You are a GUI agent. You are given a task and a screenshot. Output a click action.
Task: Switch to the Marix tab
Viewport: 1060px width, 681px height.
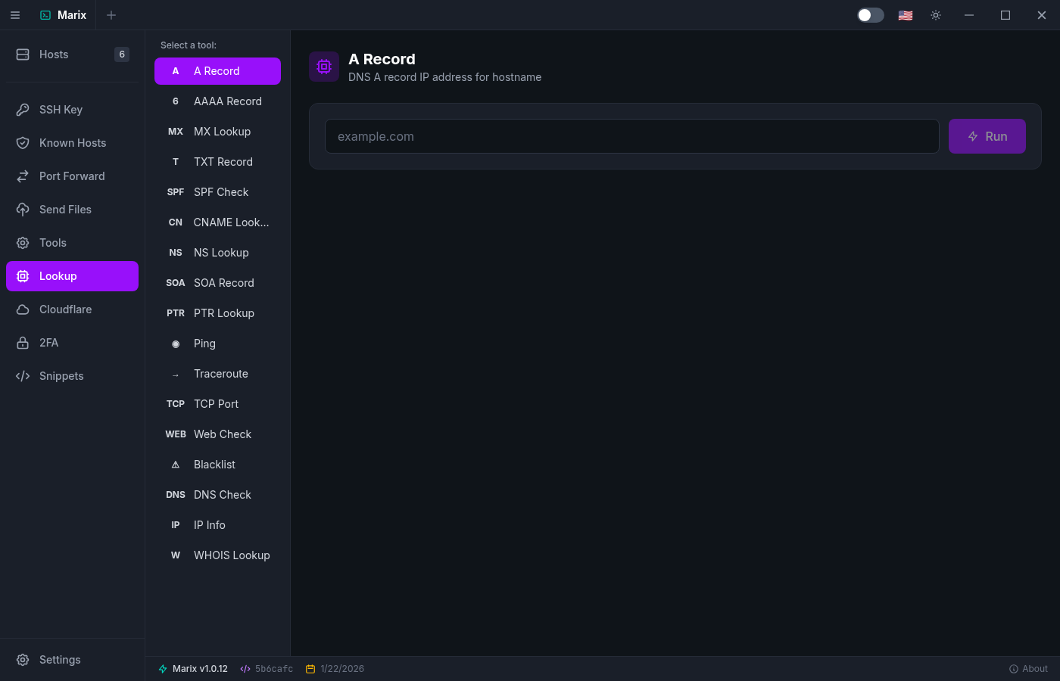(x=64, y=14)
